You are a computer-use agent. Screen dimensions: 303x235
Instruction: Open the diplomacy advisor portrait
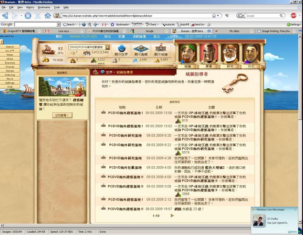coord(251,53)
